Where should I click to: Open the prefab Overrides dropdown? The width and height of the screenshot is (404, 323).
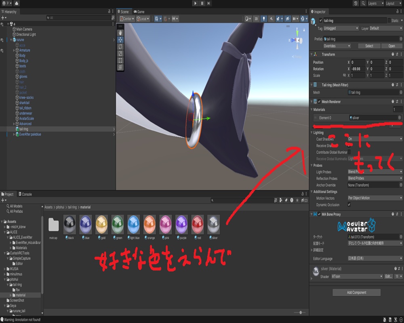(x=337, y=46)
